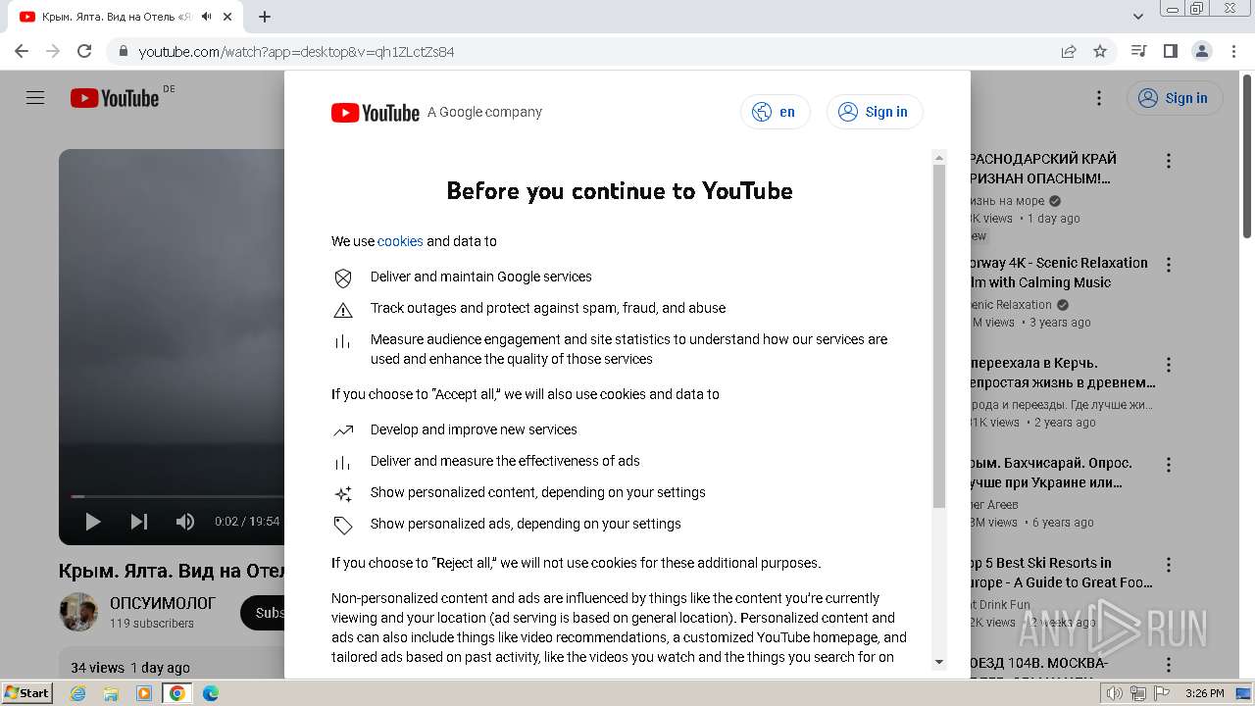Open the media controls toolbar button
The height and width of the screenshot is (706, 1255).
(x=1139, y=51)
